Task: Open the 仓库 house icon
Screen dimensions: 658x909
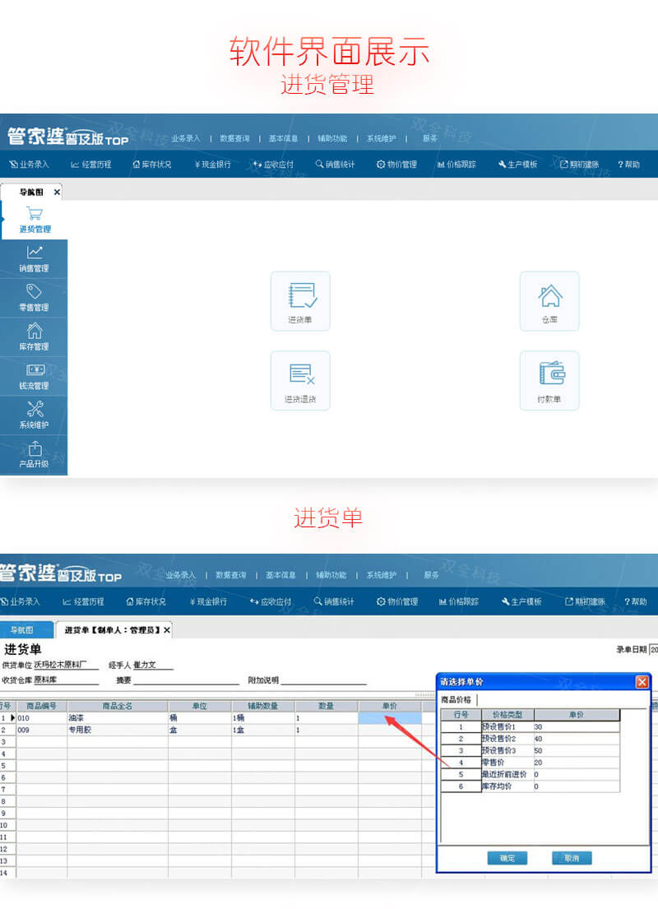Action: (x=549, y=301)
